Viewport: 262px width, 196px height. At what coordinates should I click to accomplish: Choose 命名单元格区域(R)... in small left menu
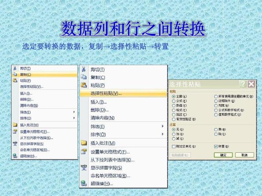point(35,150)
